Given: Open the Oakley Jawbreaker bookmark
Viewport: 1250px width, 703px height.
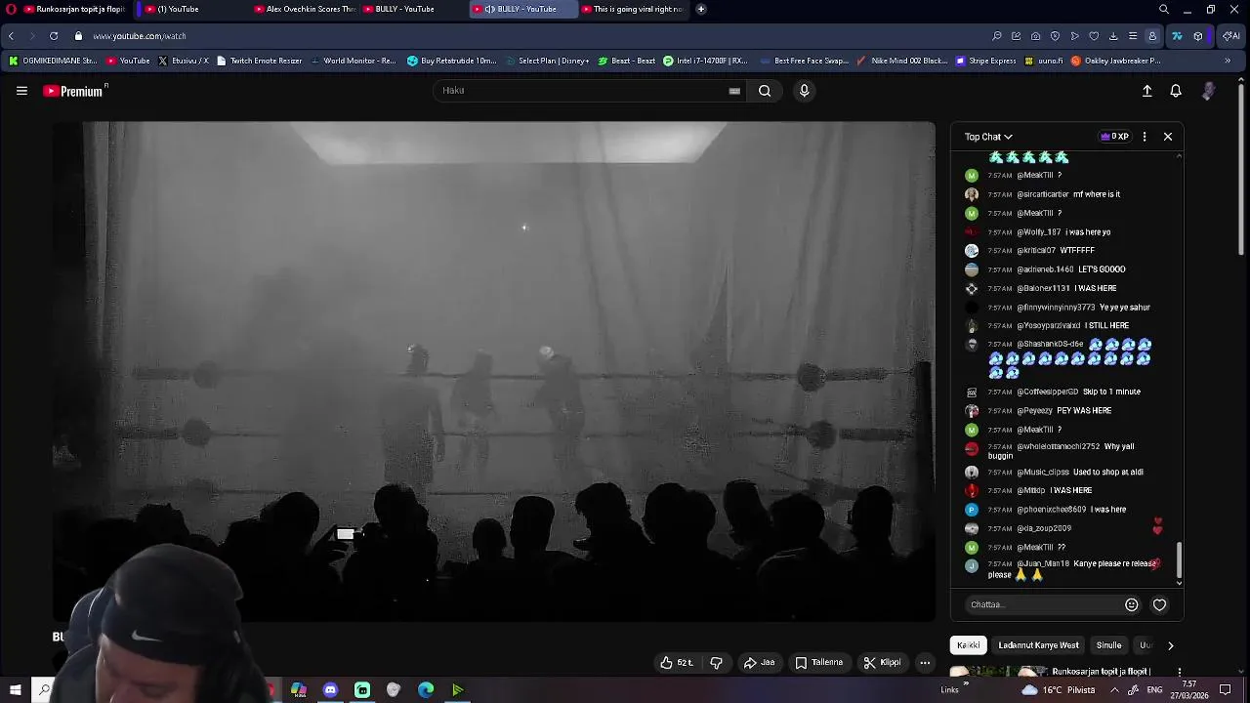Looking at the screenshot, I should [x=1115, y=61].
